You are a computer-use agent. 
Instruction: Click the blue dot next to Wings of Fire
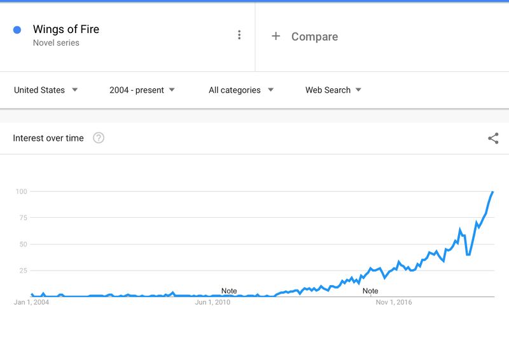(17, 30)
